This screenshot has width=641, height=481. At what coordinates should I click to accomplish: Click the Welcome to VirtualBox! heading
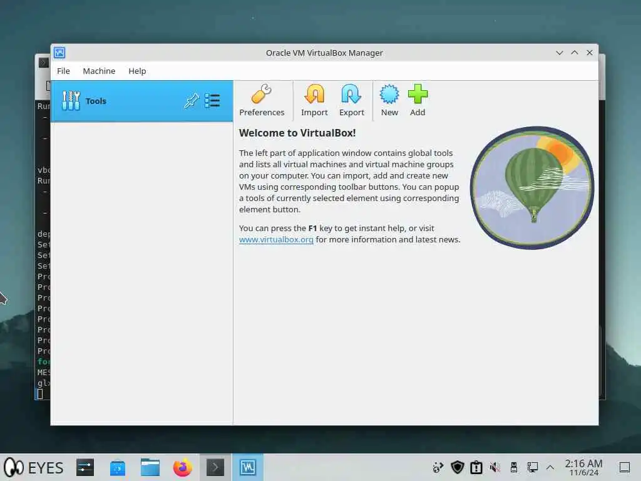(297, 133)
